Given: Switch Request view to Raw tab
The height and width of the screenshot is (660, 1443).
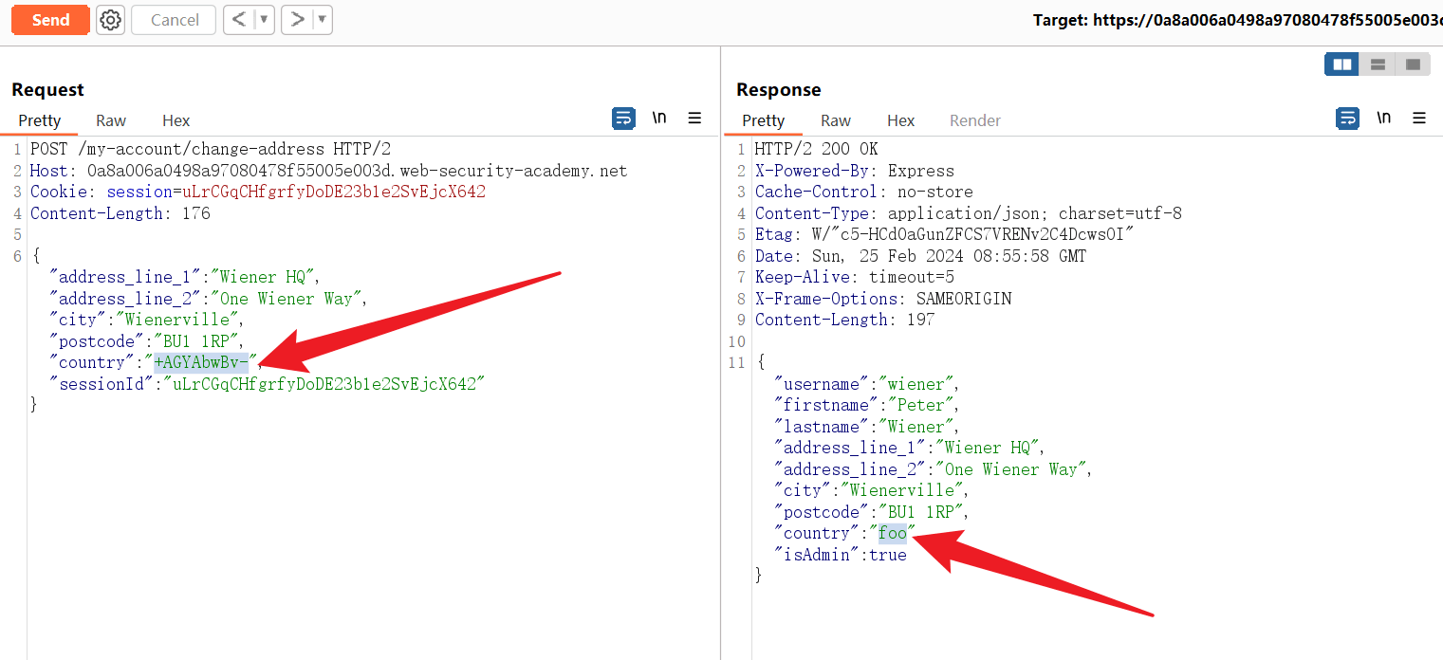Looking at the screenshot, I should click(x=111, y=120).
